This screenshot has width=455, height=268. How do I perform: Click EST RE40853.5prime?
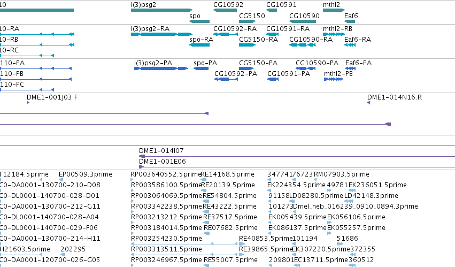266,239
